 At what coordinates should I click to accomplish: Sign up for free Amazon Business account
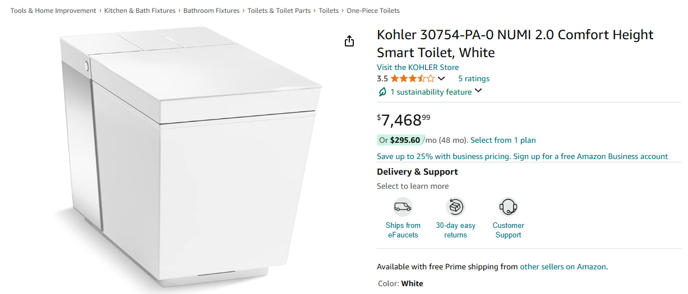[x=590, y=157]
